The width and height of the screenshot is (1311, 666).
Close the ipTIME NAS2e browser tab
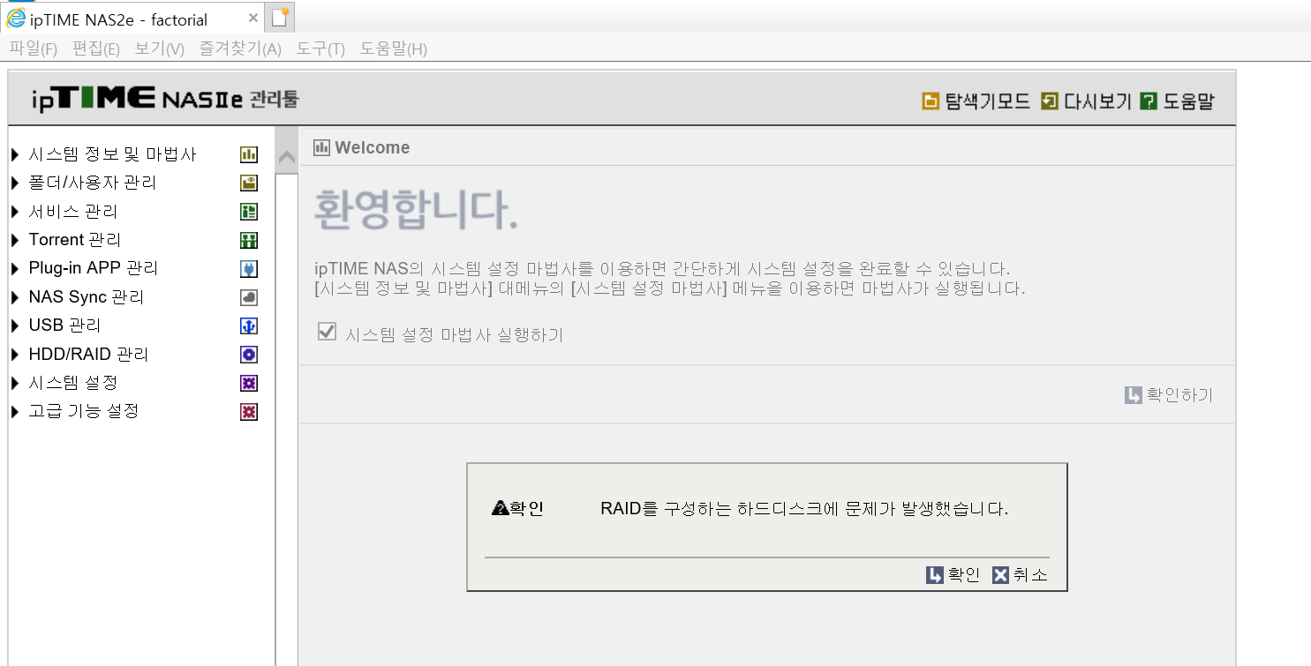253,18
